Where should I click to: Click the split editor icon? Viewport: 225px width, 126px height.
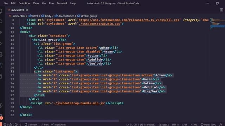coord(221,10)
